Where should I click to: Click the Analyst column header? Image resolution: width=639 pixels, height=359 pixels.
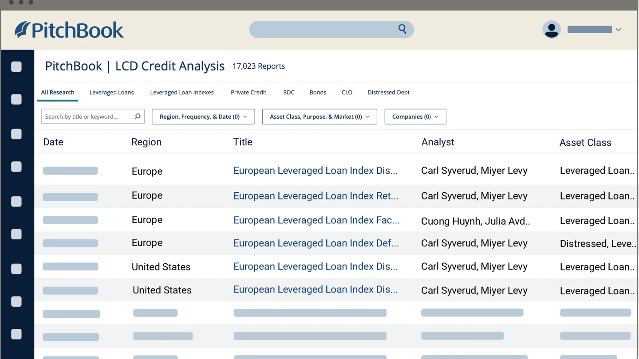coord(438,142)
